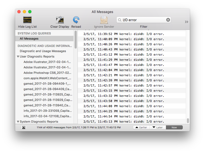Click the Hide Log List toolbar icon
This screenshot has height=153, width=205.
coord(27,20)
